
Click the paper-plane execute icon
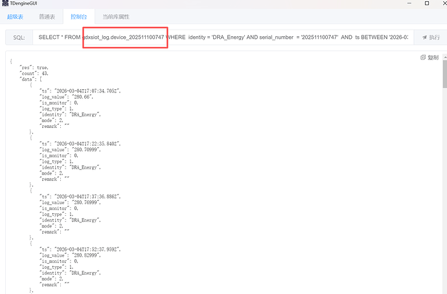pos(424,37)
